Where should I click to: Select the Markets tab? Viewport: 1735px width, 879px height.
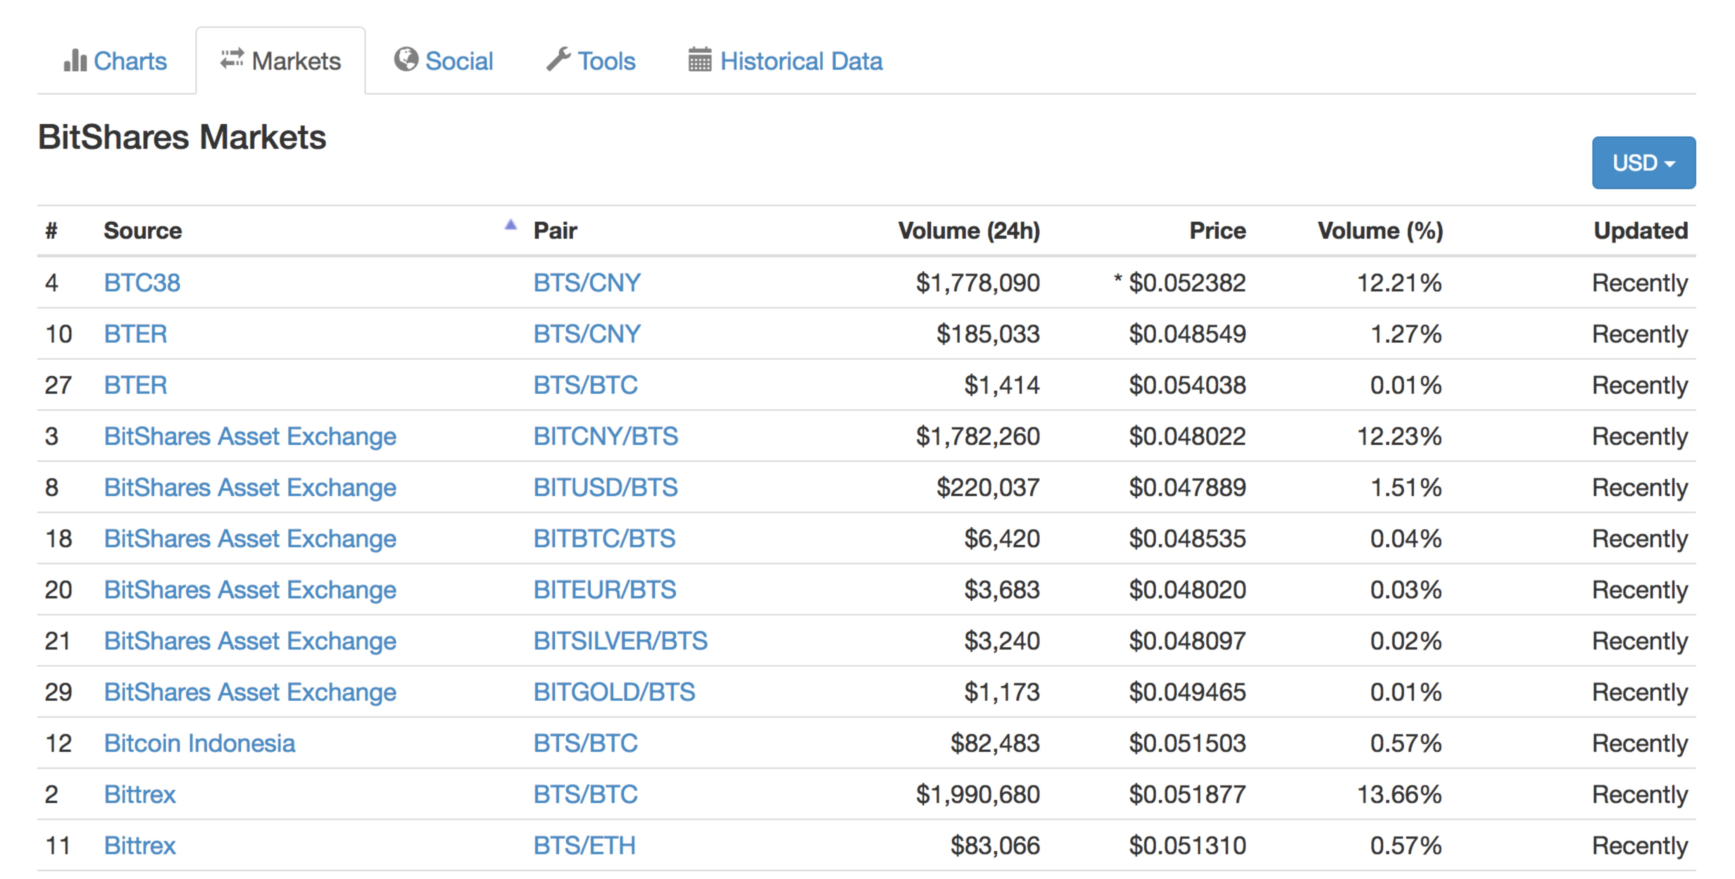click(x=281, y=61)
